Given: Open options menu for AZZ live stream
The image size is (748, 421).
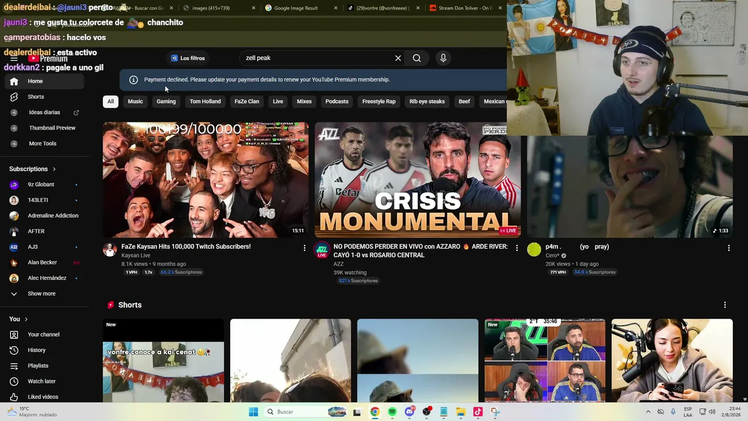Looking at the screenshot, I should coord(516,248).
